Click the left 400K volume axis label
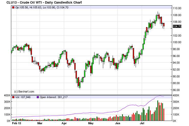This screenshot has height=126, width=189. click(x=7, y=95)
